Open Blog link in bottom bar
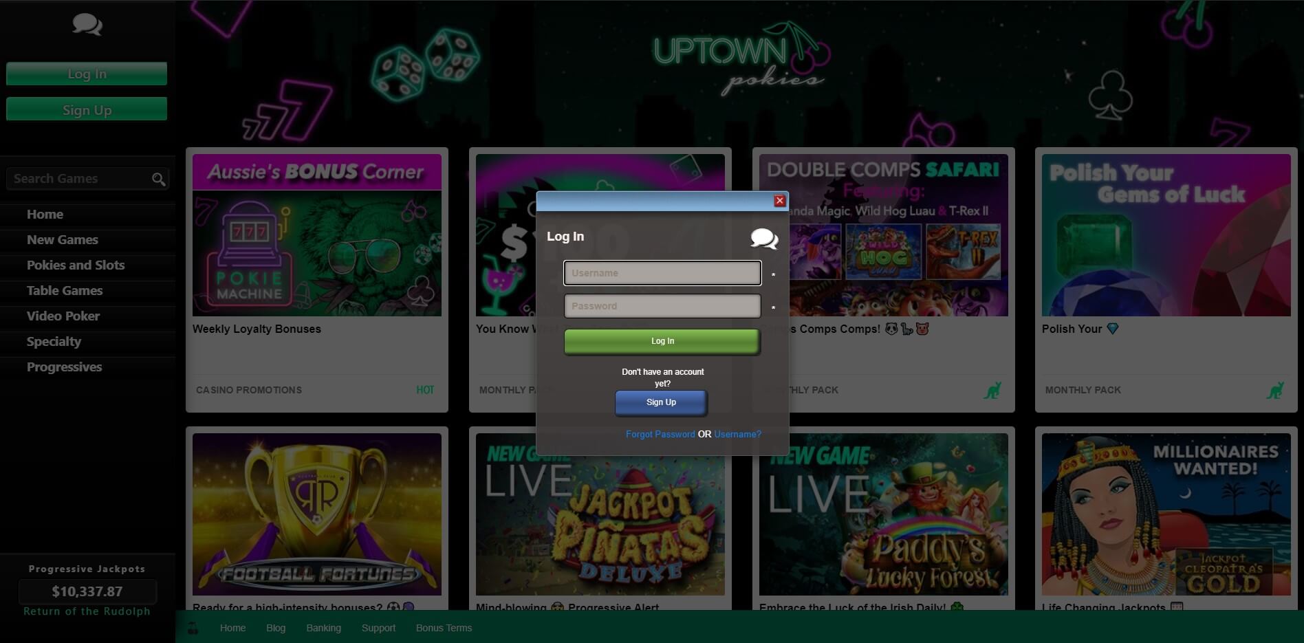Screen dimensions: 1304x643 click(x=276, y=628)
